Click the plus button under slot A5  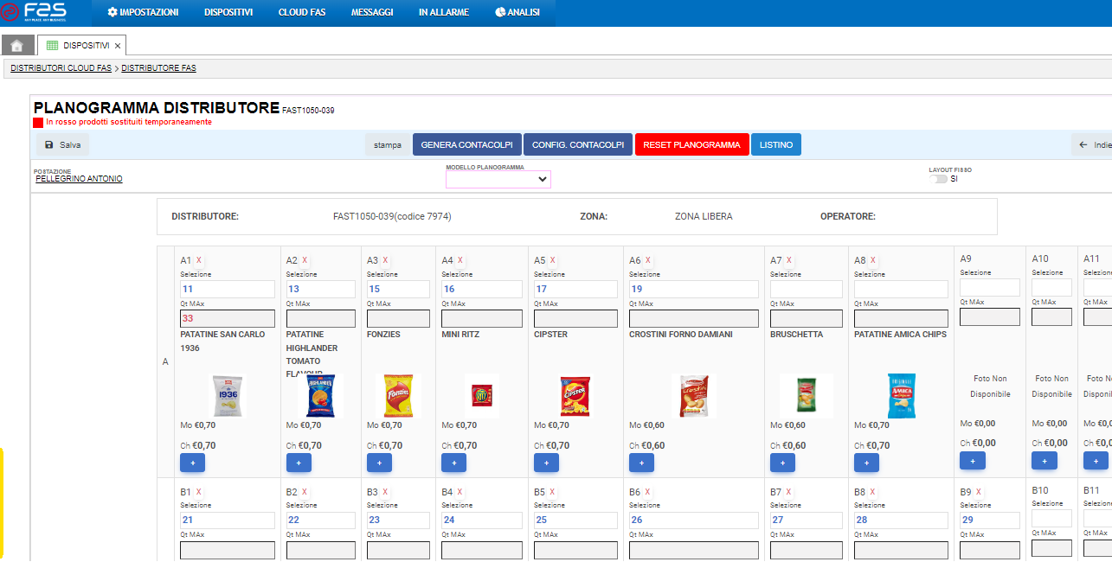547,463
